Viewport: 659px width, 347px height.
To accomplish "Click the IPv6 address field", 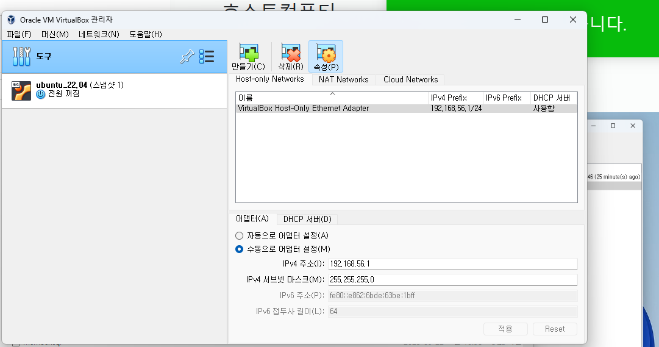I will (x=452, y=296).
